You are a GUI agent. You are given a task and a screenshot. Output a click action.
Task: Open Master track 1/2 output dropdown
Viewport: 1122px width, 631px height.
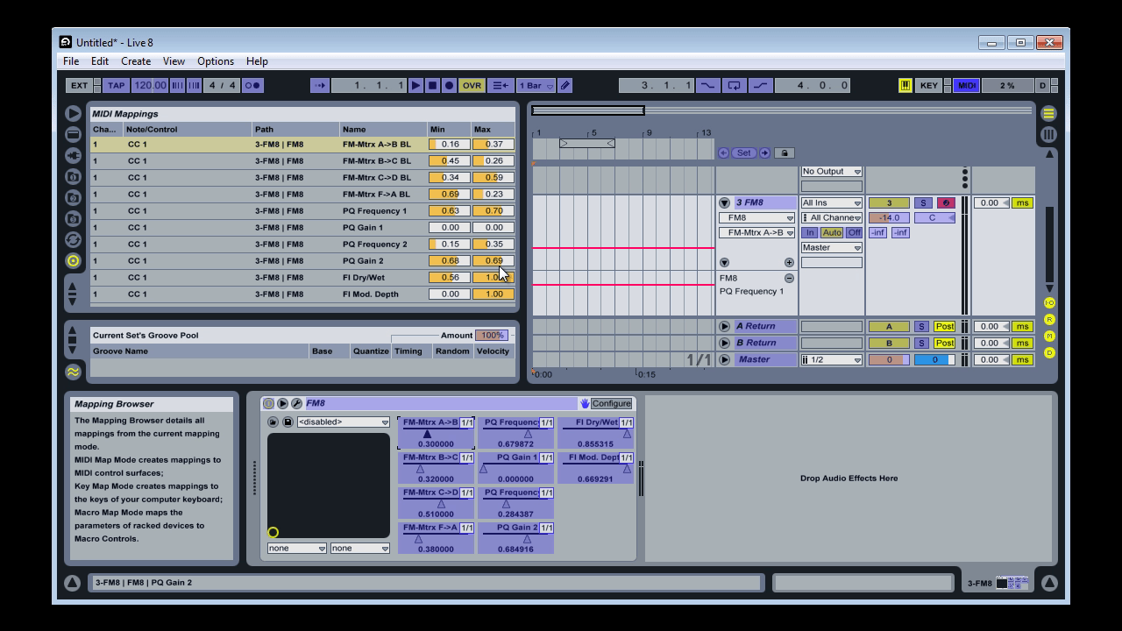tap(831, 359)
